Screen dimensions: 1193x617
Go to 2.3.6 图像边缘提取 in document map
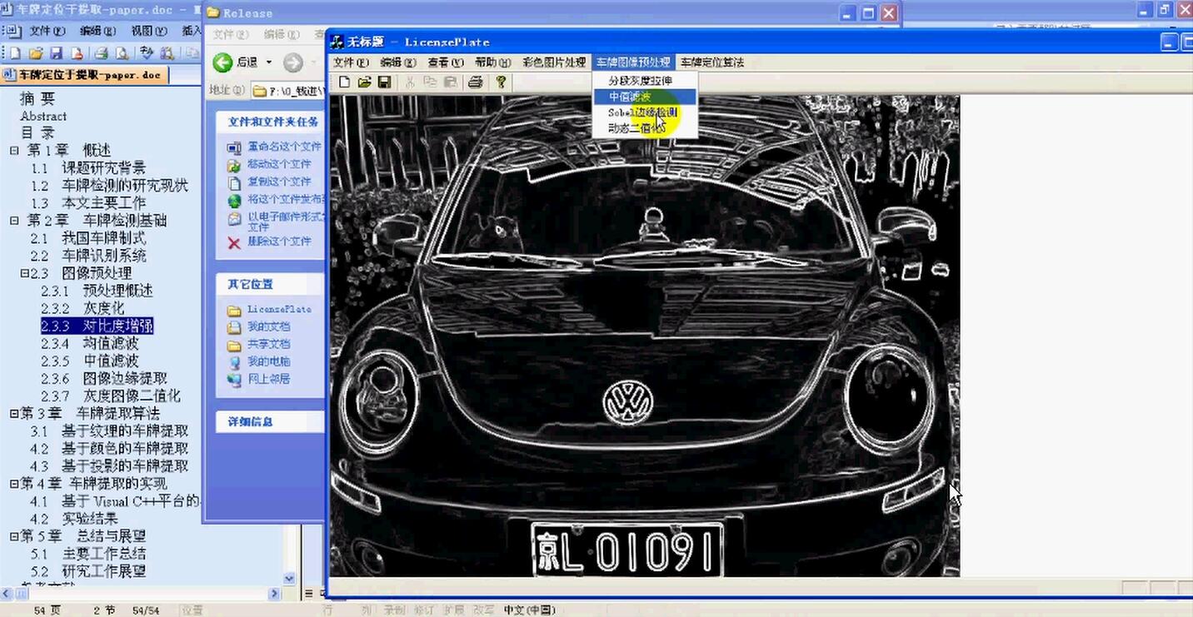104,378
